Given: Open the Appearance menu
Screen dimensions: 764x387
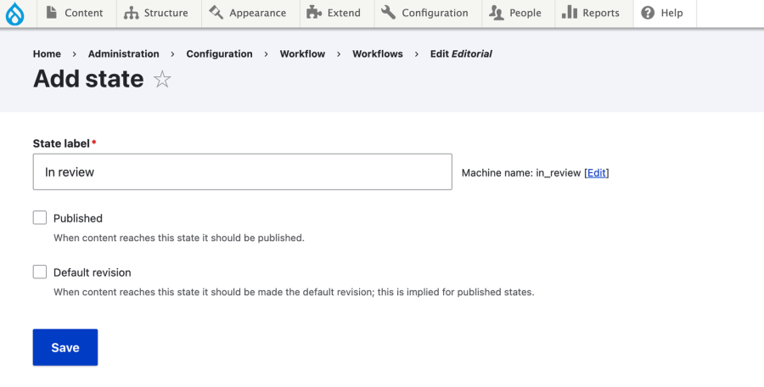Looking at the screenshot, I should 250,14.
